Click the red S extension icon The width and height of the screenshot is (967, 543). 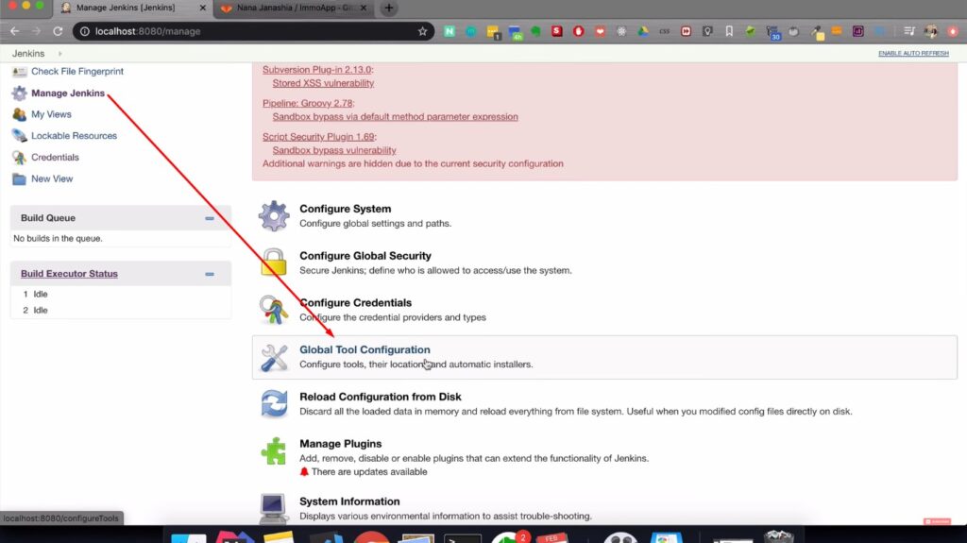(557, 31)
